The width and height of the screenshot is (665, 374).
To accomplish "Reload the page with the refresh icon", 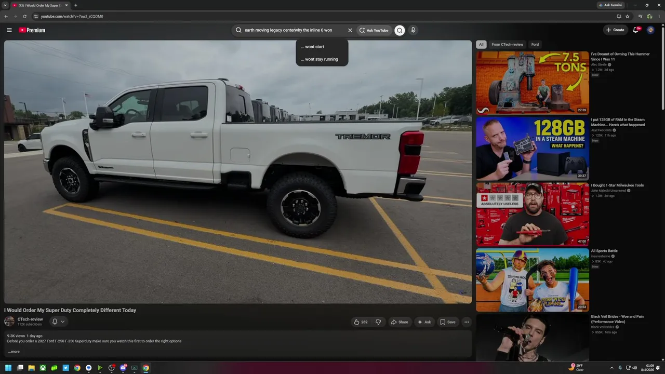I will click(24, 16).
